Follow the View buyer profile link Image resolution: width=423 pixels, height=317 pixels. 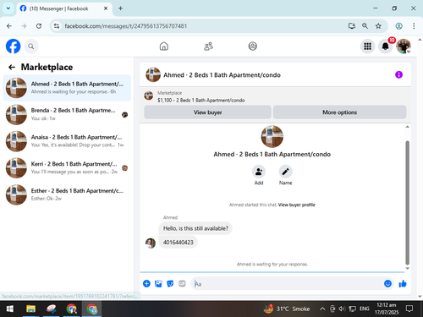point(297,205)
